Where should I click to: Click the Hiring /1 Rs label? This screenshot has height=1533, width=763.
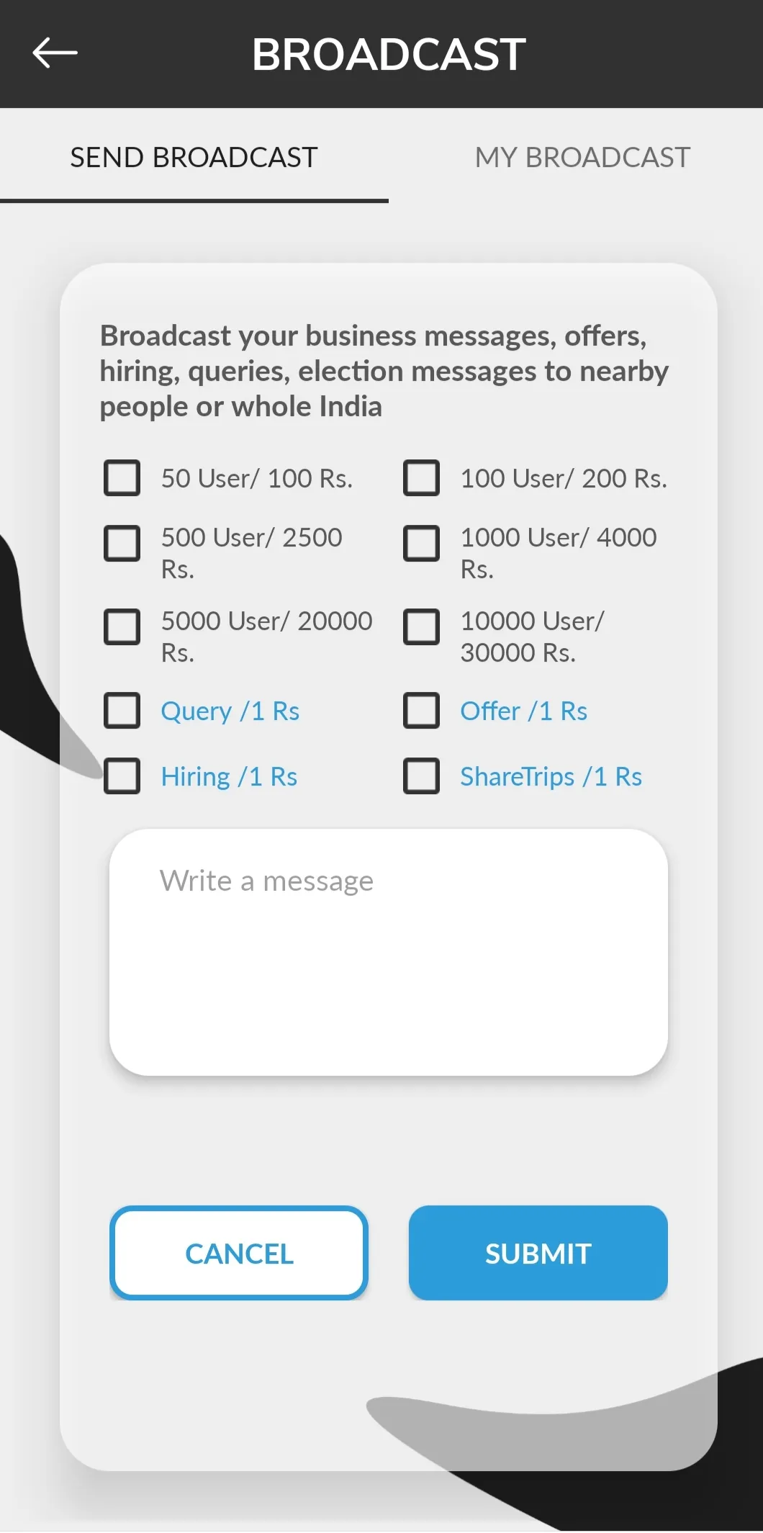click(x=229, y=776)
